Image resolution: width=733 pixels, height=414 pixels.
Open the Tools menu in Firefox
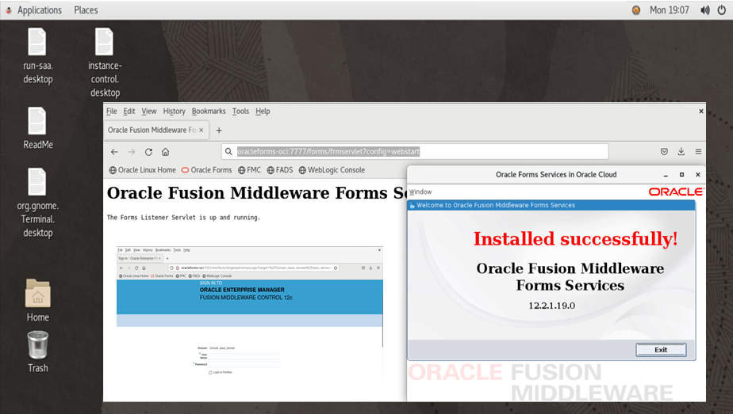pos(240,111)
